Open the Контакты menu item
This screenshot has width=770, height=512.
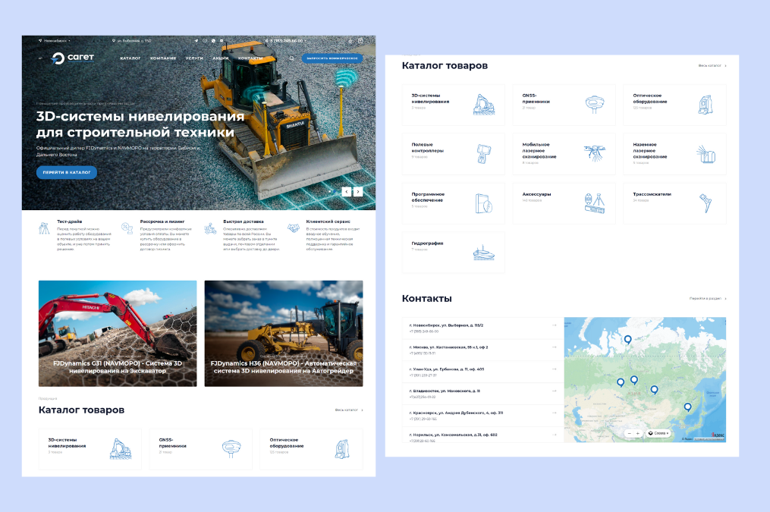point(250,58)
